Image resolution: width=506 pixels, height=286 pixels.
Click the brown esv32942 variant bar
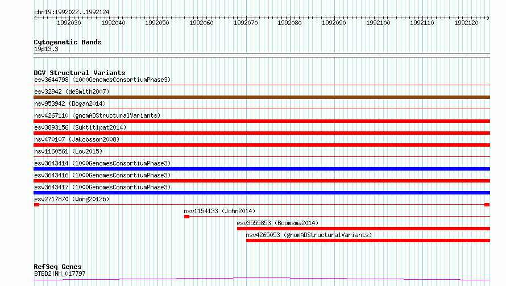262,97
